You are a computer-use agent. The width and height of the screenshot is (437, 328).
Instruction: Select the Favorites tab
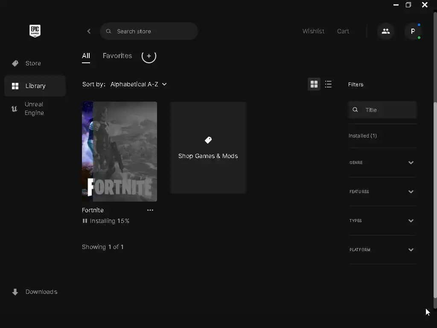(117, 56)
